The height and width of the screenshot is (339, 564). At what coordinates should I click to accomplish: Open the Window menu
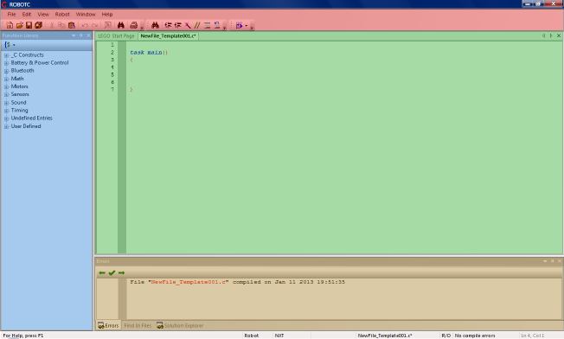[86, 15]
